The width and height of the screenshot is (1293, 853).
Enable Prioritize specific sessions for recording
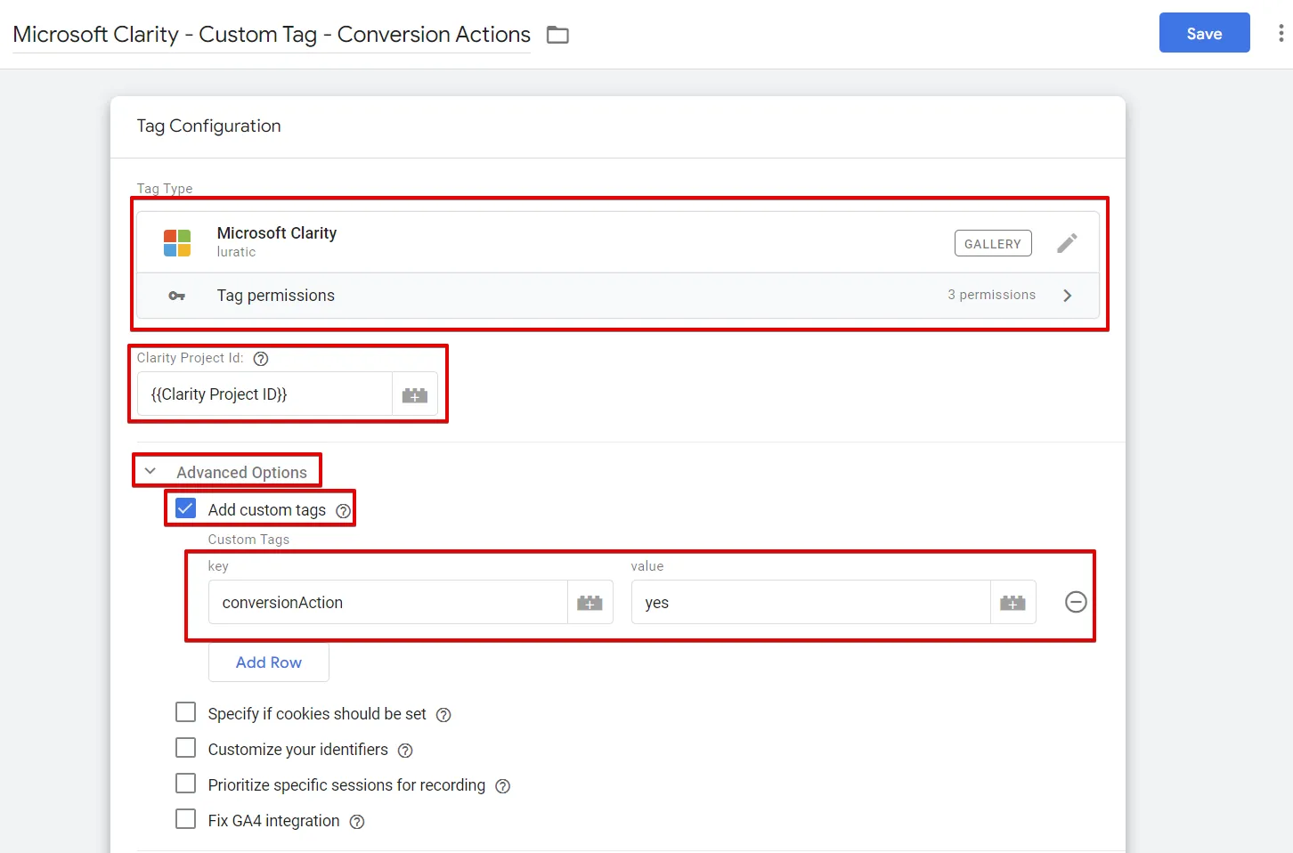pyautogui.click(x=185, y=784)
